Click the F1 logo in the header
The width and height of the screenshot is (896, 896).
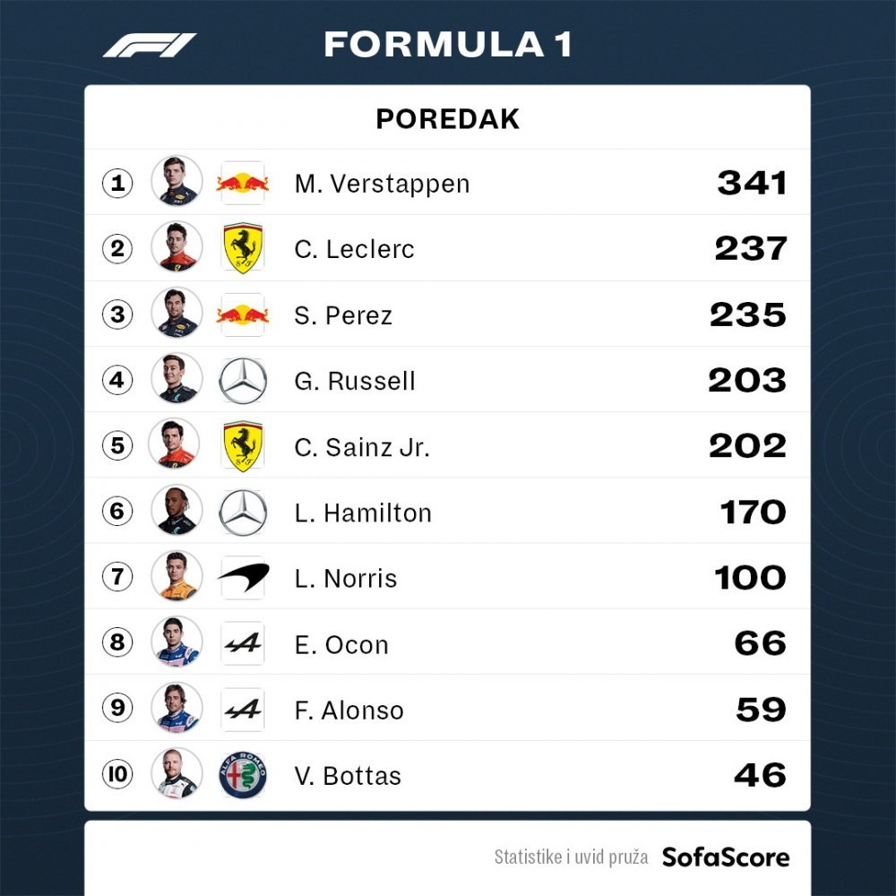tap(150, 45)
